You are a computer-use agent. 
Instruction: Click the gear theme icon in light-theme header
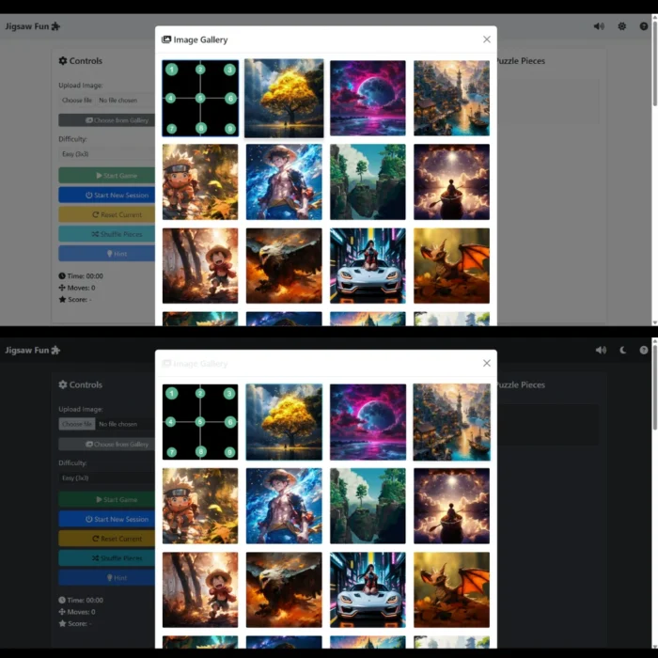622,26
